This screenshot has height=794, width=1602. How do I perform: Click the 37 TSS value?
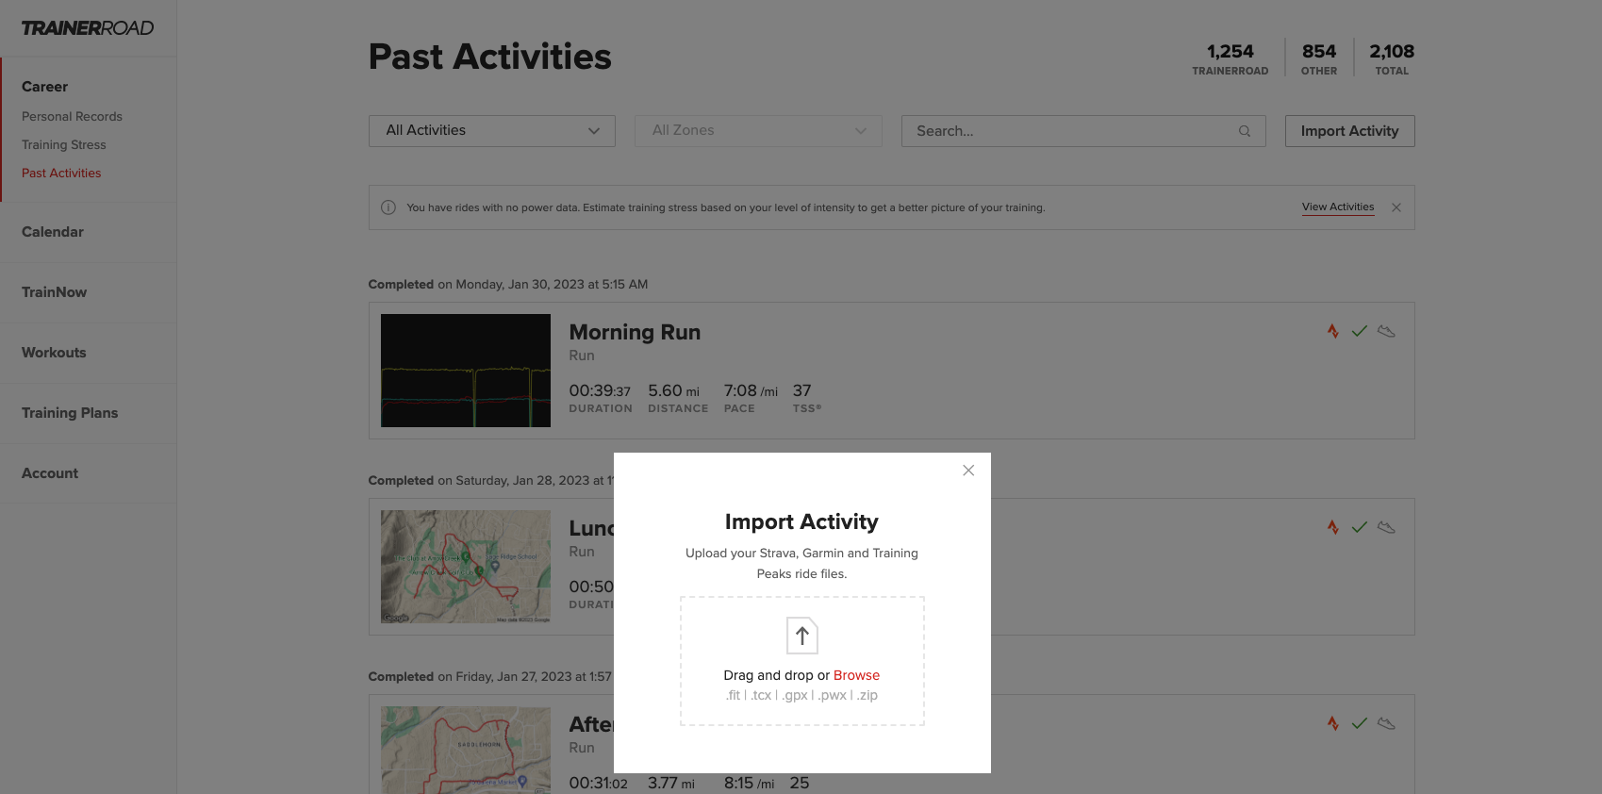point(802,390)
